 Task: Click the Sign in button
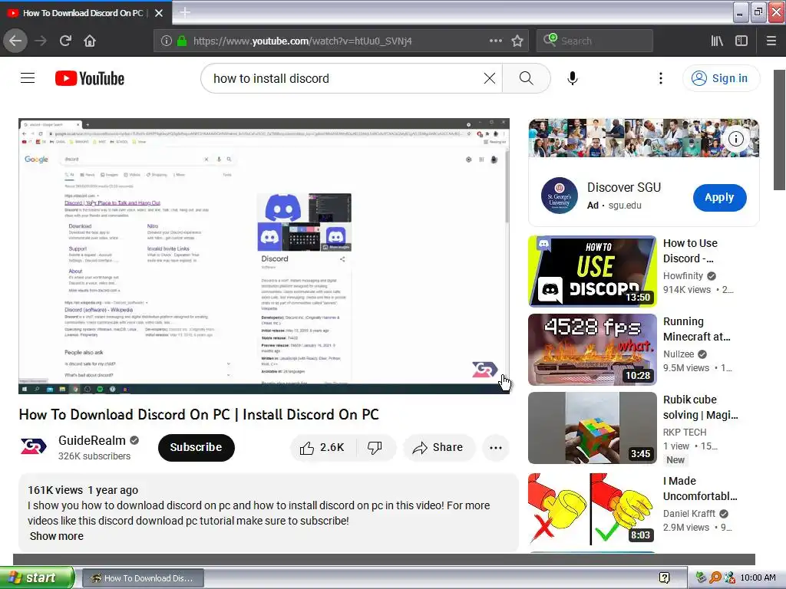click(x=721, y=78)
